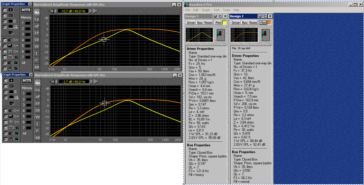Click the large left cursor arrow above the -3,7 dB graph
Image resolution: width=364 pixels, height=185 pixels.
click(x=52, y=81)
